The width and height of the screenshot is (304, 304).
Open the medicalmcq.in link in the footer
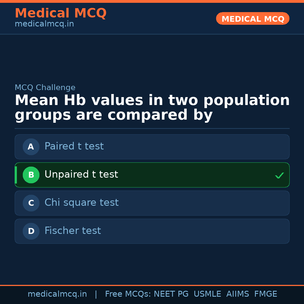click(x=57, y=294)
